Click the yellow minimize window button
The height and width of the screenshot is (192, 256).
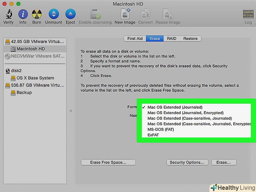(11, 4)
